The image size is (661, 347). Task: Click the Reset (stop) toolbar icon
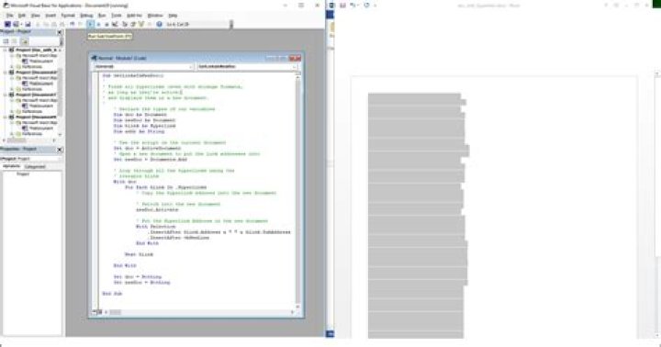[106, 24]
